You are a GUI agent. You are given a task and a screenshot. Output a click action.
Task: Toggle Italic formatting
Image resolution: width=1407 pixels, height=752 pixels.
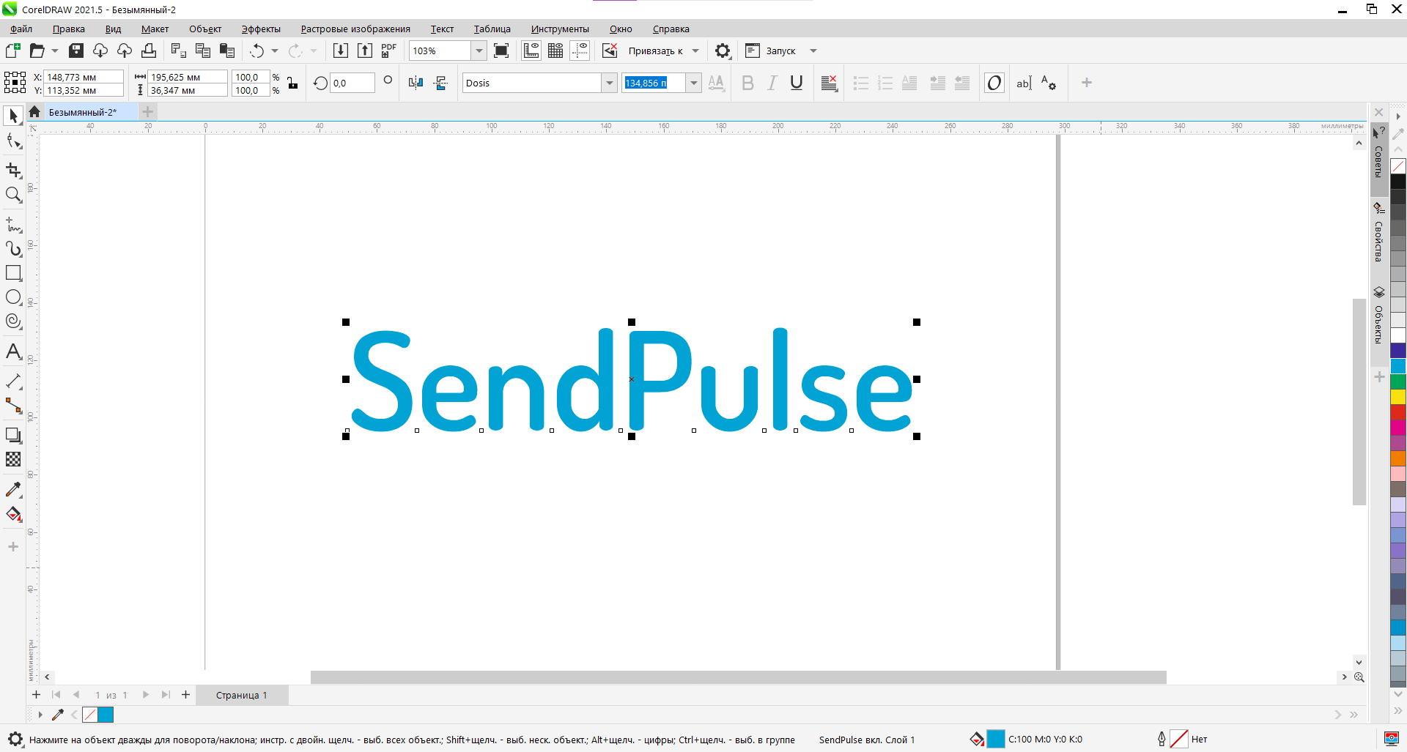[x=772, y=83]
